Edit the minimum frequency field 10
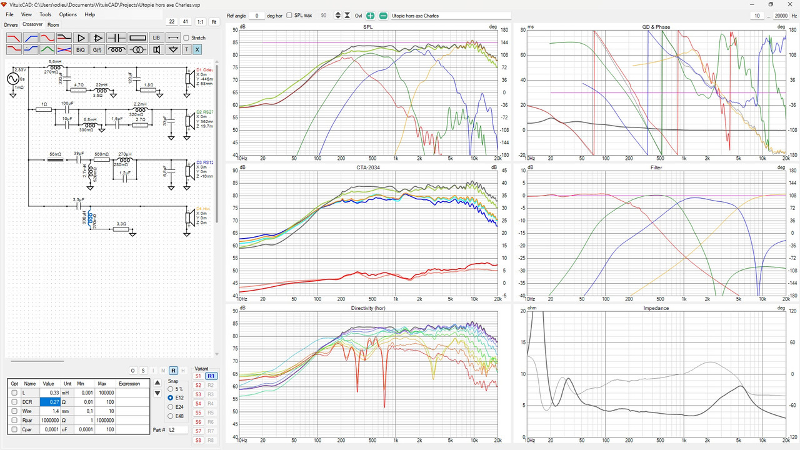 coord(757,16)
